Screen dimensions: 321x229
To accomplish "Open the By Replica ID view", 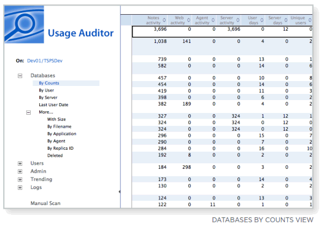I will 60,149.
